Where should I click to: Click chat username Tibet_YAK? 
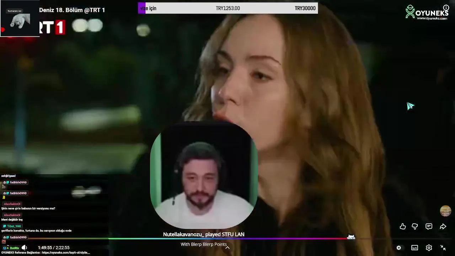[14, 226]
